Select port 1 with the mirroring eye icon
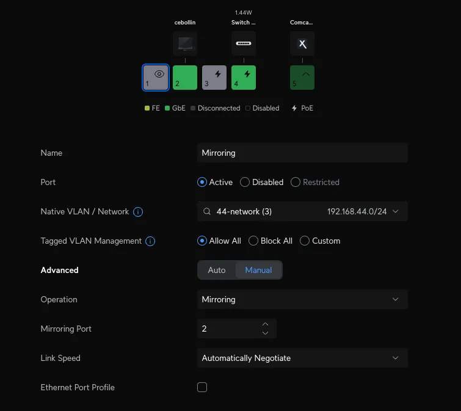The height and width of the screenshot is (411, 461). tap(156, 78)
